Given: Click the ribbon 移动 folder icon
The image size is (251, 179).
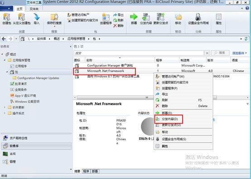Looking at the screenshot, I should [178, 17].
